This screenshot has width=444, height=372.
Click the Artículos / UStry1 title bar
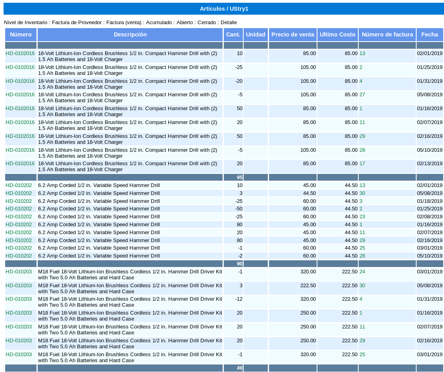click(224, 9)
